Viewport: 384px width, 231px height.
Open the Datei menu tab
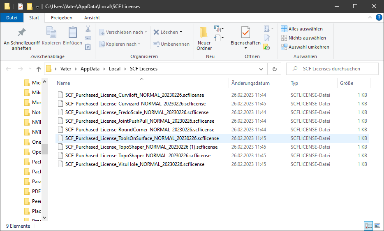(12, 18)
